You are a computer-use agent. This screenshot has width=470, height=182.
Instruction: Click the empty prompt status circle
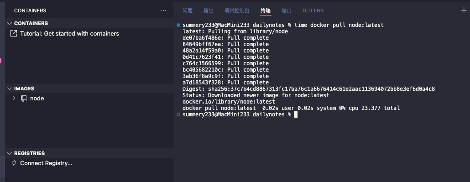click(x=178, y=114)
